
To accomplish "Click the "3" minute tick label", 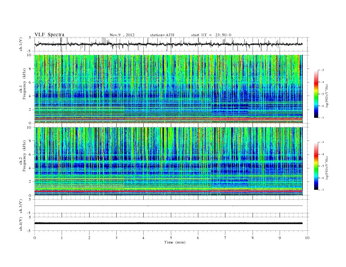I will 117,238.
